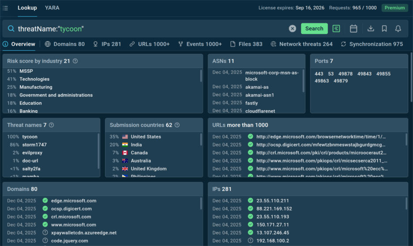Click the Premium license badge
Viewport: 413px width, 246px height.
pyautogui.click(x=394, y=8)
